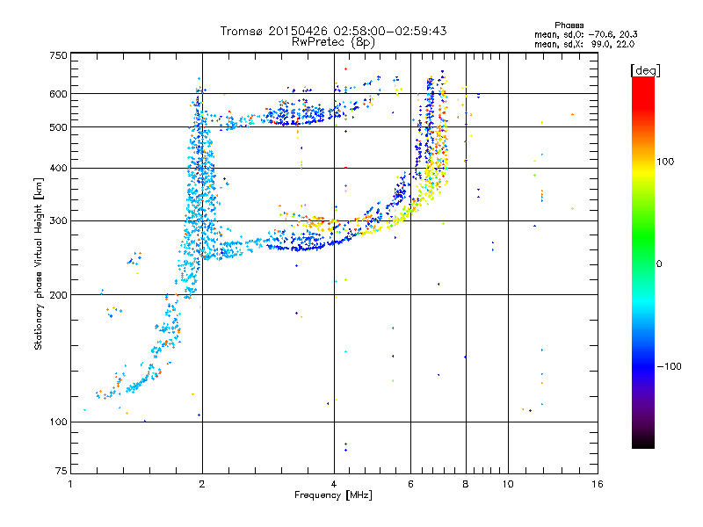The width and height of the screenshot is (703, 527).
Task: Click the colorbar tick label '-100'
Action: click(669, 366)
